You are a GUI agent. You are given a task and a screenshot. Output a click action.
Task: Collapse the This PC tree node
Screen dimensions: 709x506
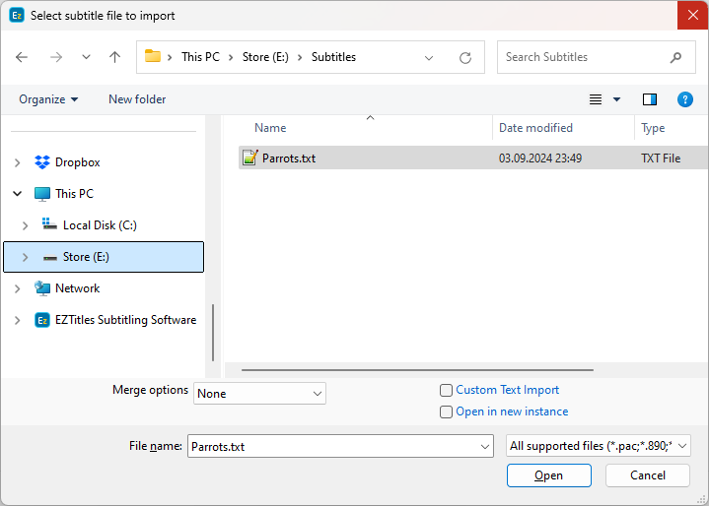click(17, 194)
